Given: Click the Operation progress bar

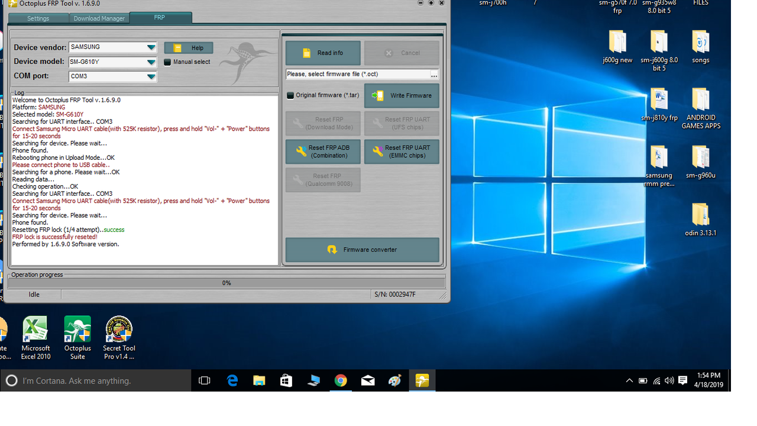Looking at the screenshot, I should click(227, 283).
